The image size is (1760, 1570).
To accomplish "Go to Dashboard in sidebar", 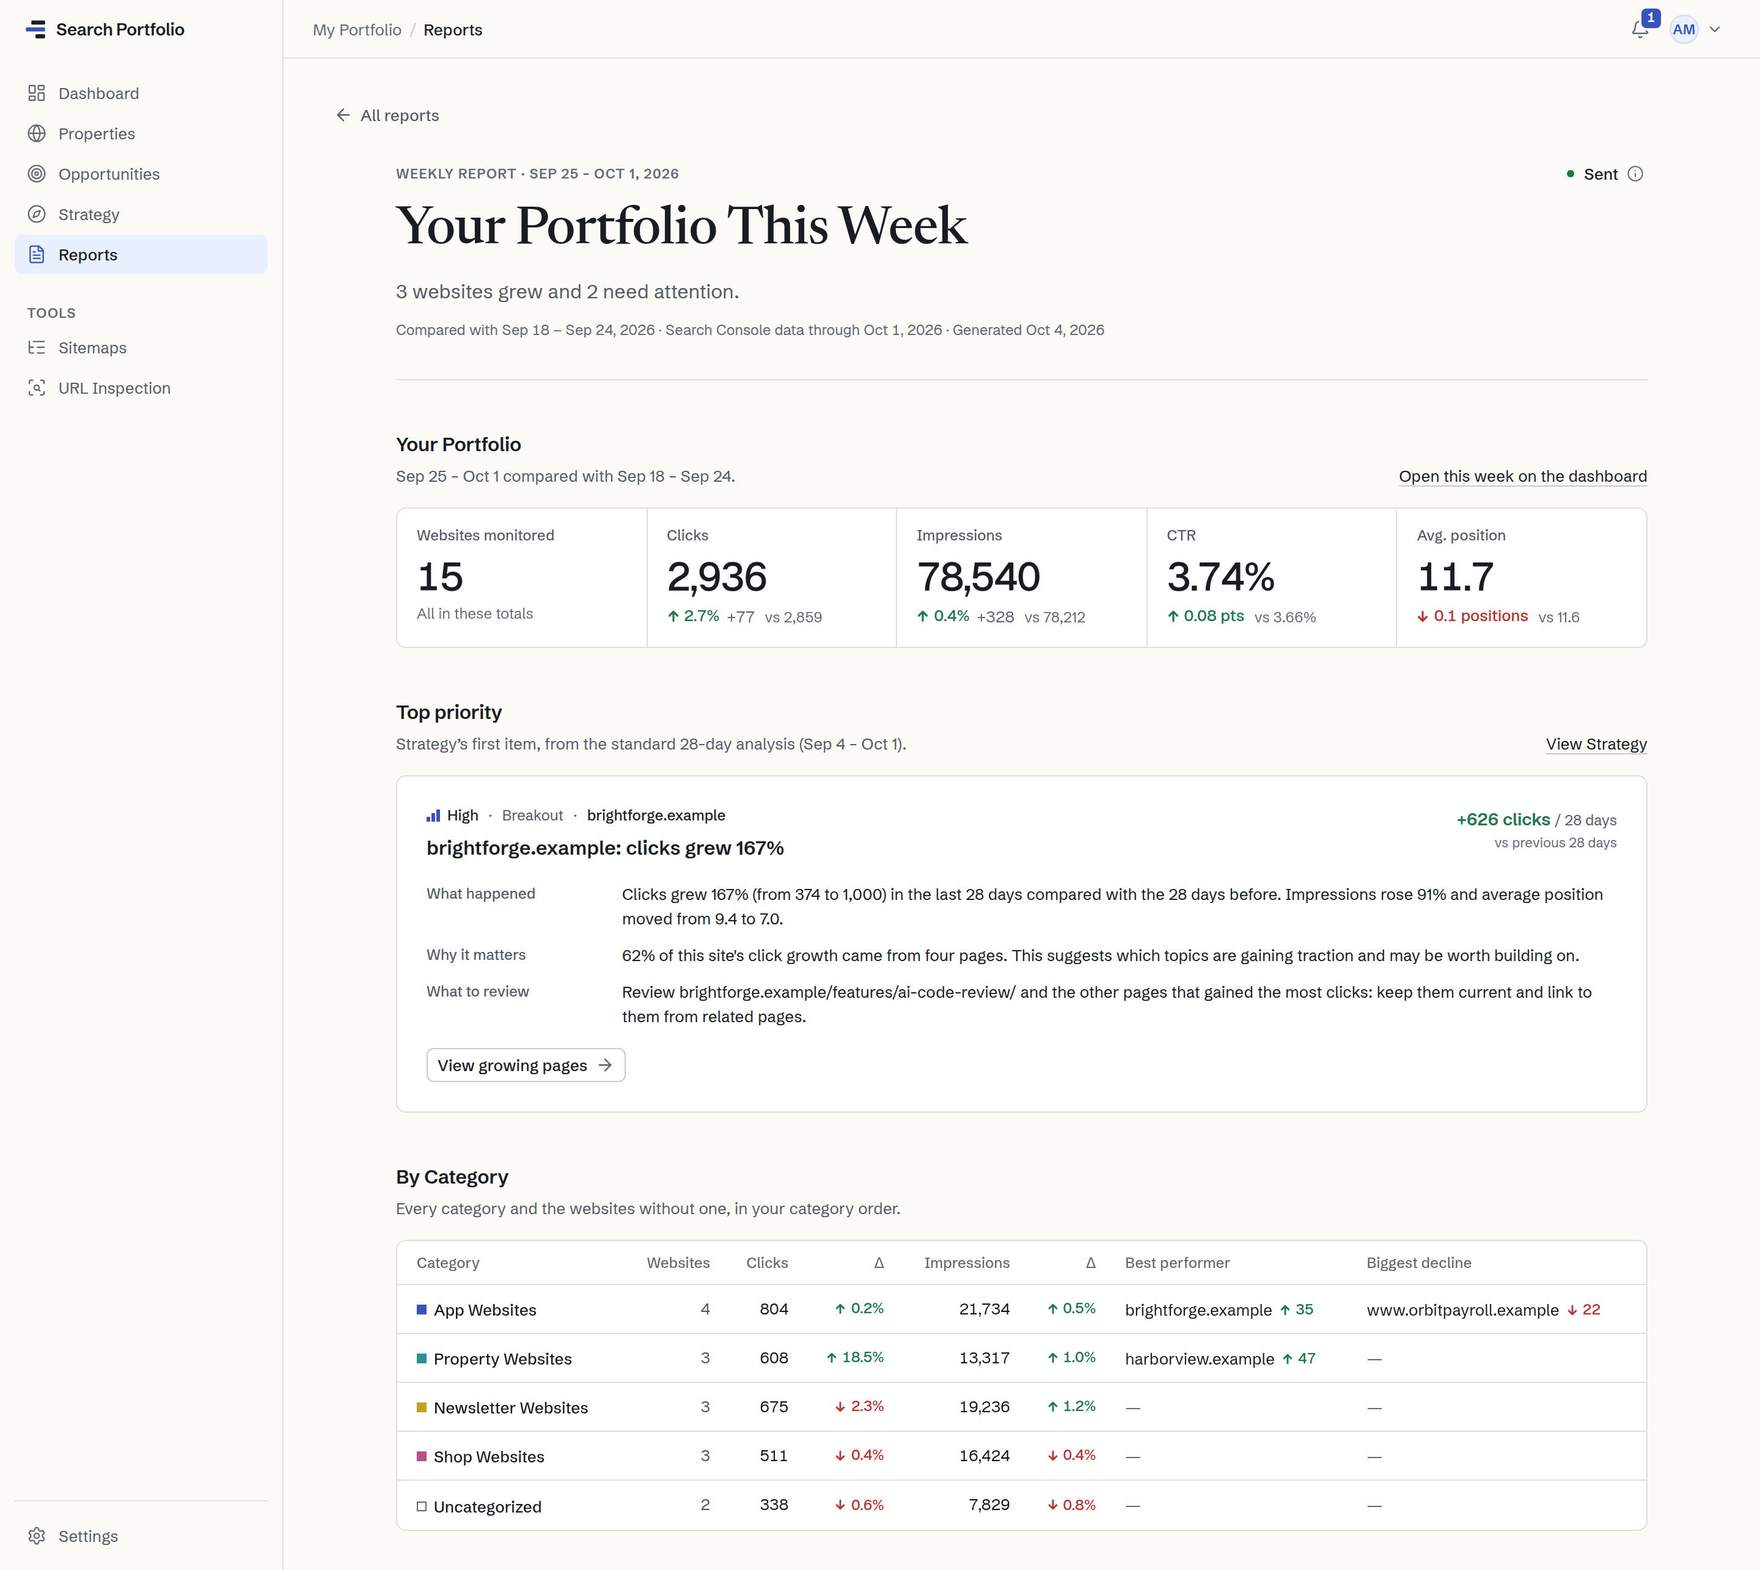I will click(x=141, y=93).
